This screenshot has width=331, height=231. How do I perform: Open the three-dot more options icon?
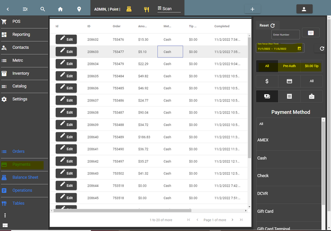click(x=5, y=215)
